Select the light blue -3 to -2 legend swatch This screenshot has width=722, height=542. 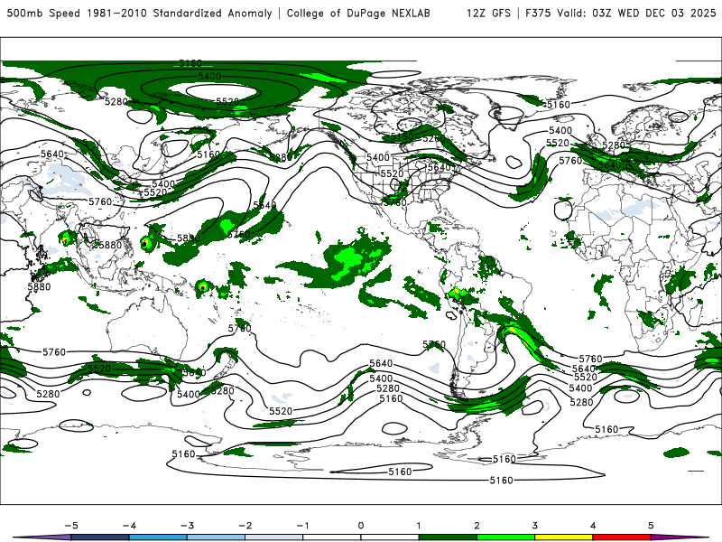(216, 537)
